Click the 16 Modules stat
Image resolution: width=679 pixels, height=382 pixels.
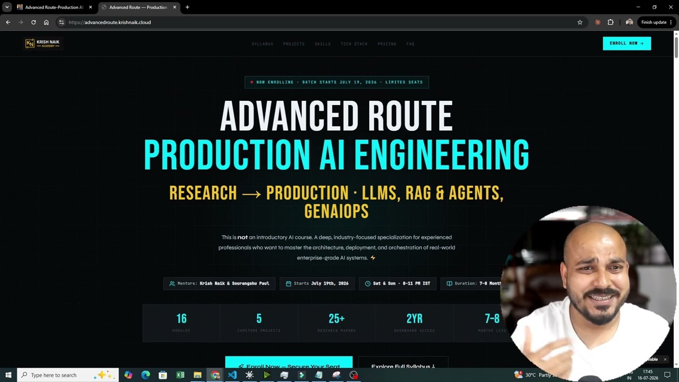[x=181, y=323]
